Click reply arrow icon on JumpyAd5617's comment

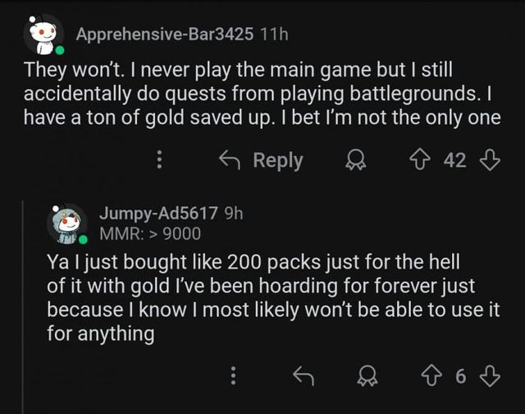point(304,376)
